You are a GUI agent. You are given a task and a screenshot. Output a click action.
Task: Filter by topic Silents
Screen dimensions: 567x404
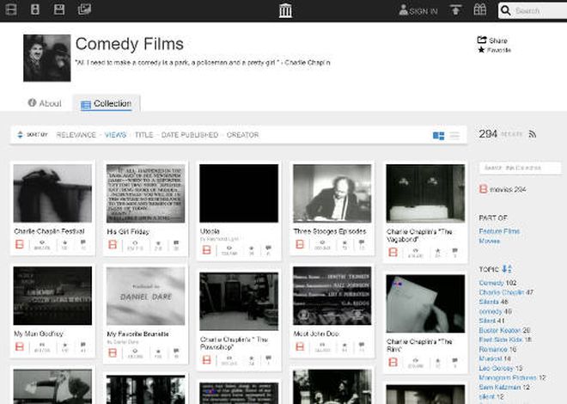(x=489, y=302)
